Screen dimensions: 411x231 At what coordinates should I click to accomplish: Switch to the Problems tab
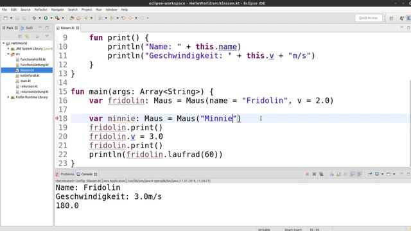65,174
